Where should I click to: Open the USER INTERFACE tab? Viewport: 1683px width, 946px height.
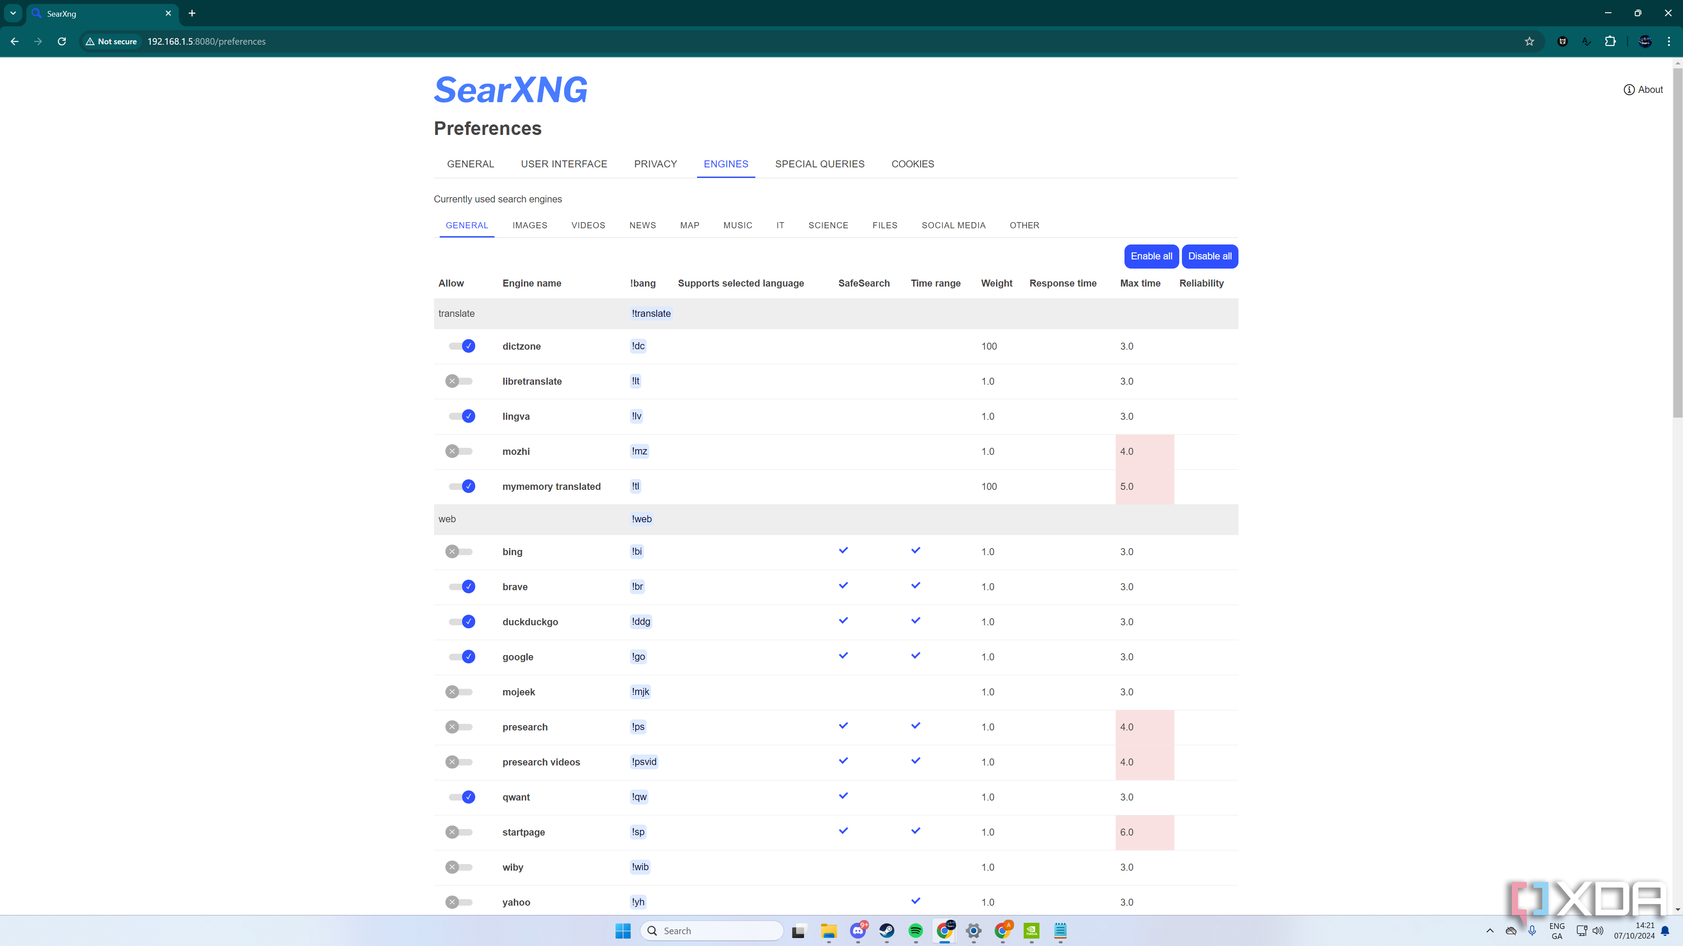564,164
